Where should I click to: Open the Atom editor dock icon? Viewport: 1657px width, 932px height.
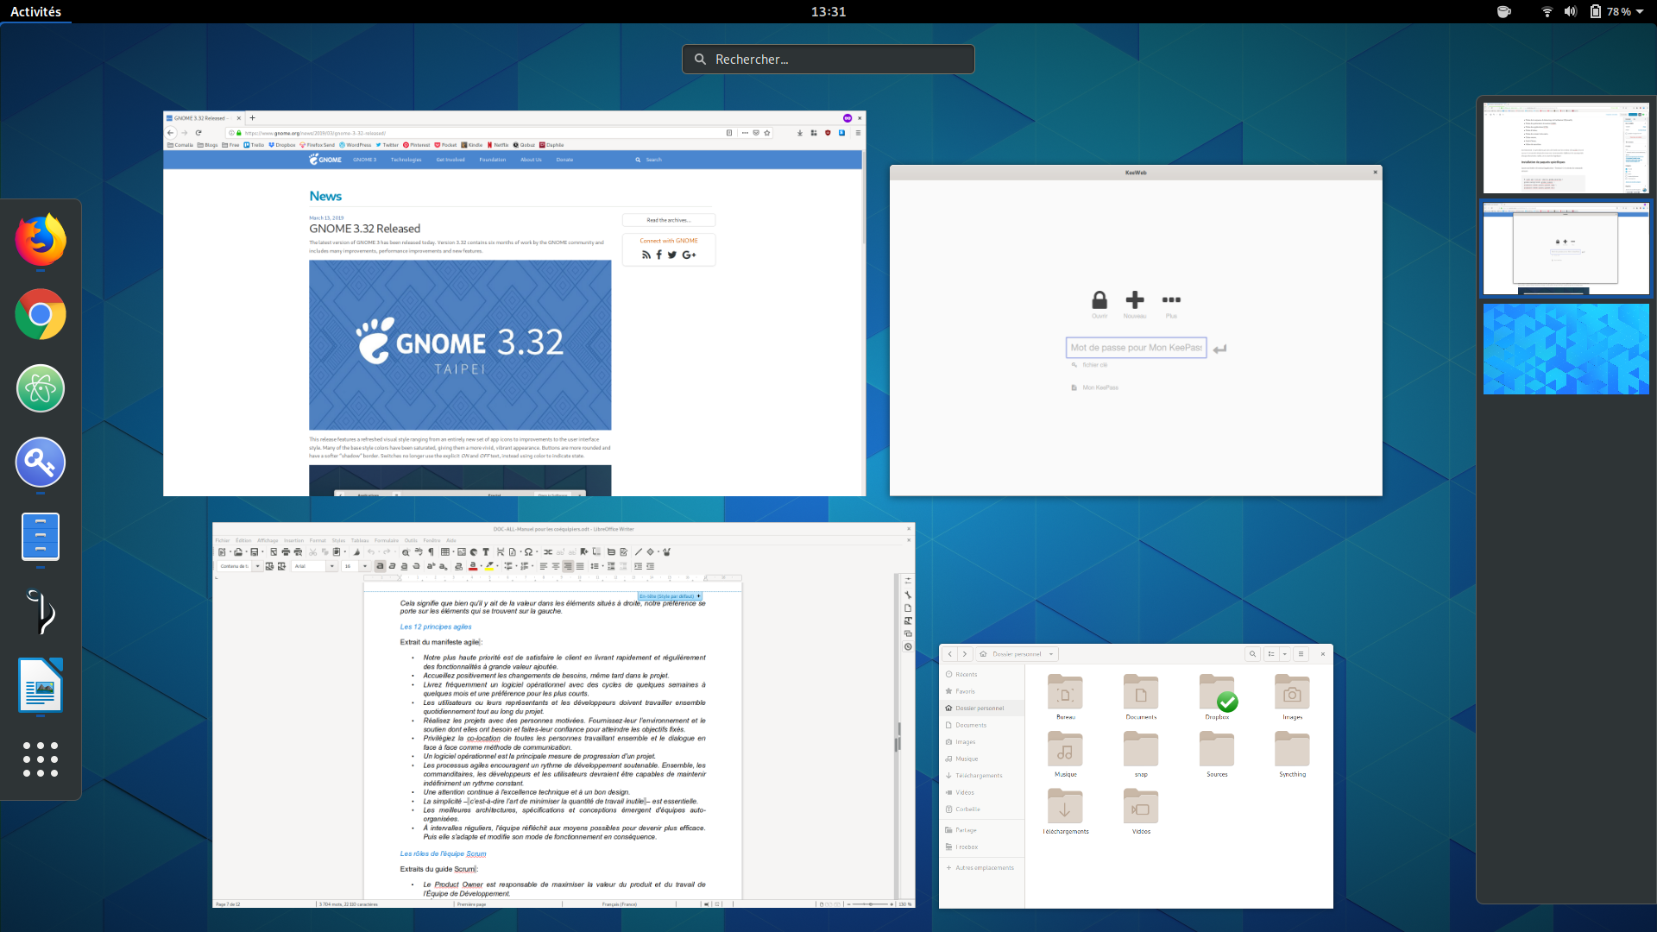click(41, 388)
